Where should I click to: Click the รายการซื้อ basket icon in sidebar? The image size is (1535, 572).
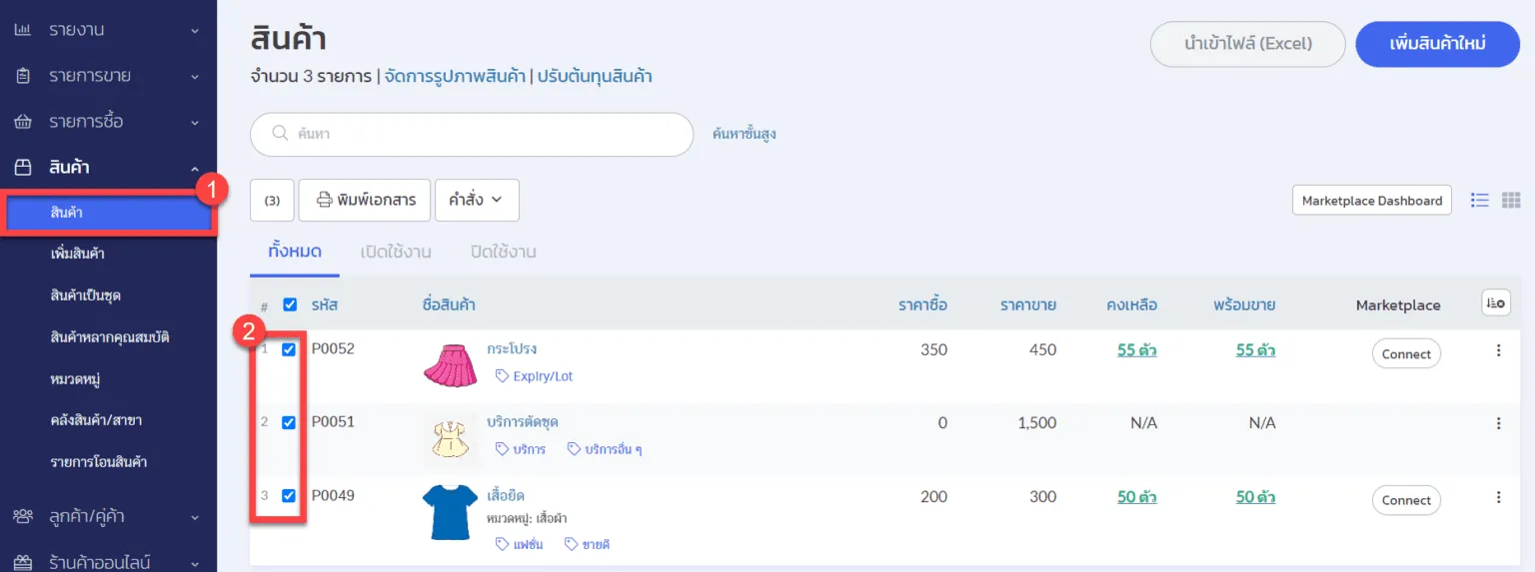tap(22, 122)
